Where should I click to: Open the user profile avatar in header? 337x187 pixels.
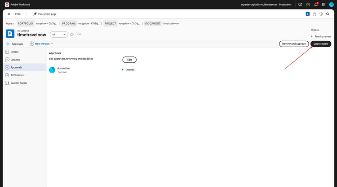coord(332,4)
